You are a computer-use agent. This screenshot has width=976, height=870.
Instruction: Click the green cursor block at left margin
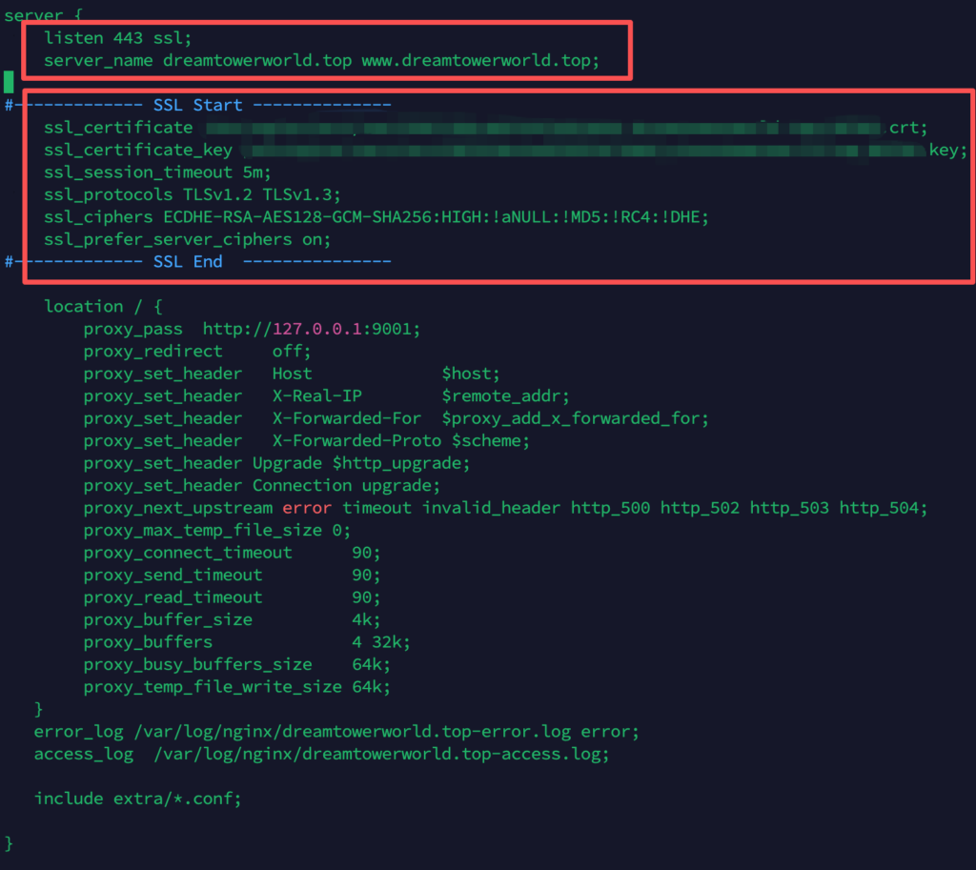(x=9, y=81)
